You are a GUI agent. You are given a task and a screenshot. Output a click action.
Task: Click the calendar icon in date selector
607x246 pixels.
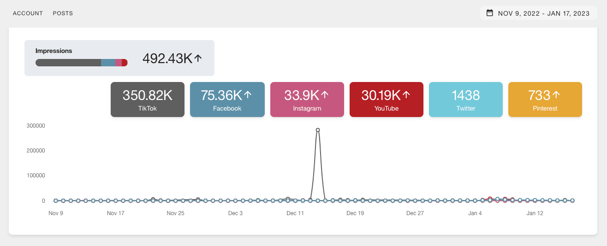click(x=490, y=13)
